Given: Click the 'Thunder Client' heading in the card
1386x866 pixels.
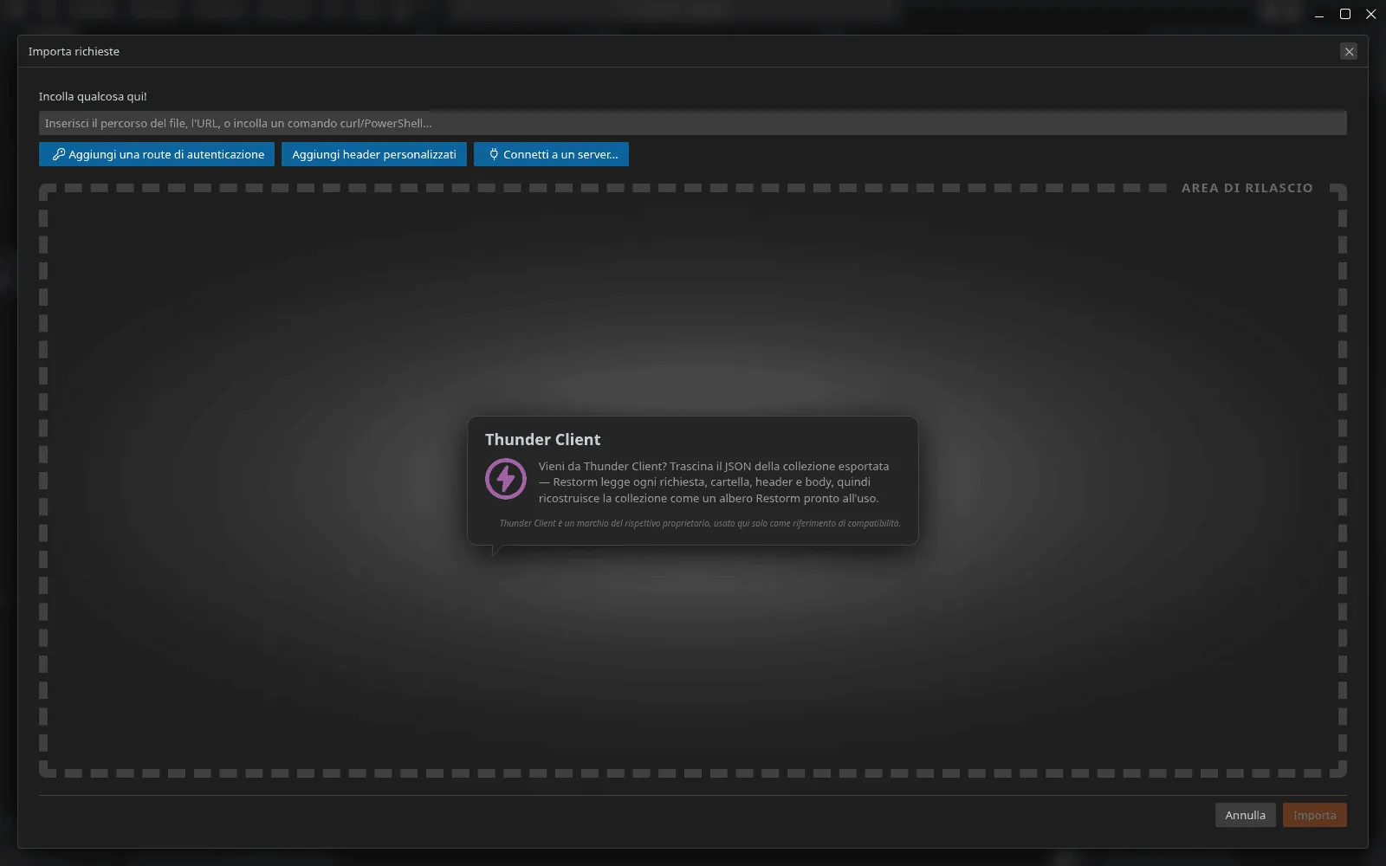Looking at the screenshot, I should (x=542, y=439).
